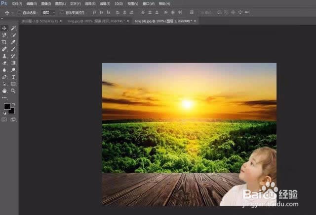Enable the 显示变换控件 checkbox

coord(62,13)
